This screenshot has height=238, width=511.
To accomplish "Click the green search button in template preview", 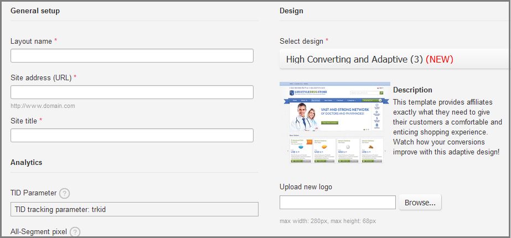I will tap(381, 92).
